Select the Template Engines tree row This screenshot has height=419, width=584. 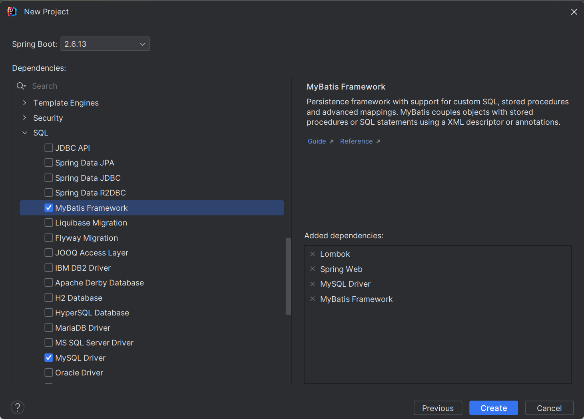(x=152, y=103)
